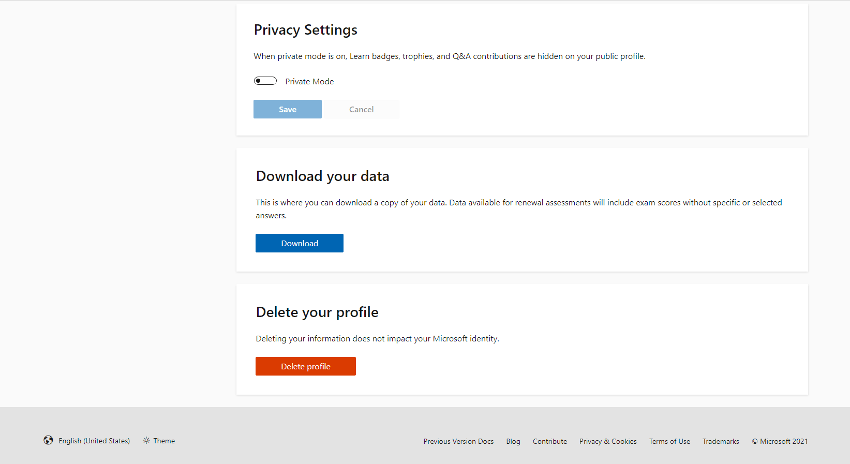Viewport: 850px width, 464px height.
Task: Click the Save button in Privacy Settings
Action: coord(288,109)
